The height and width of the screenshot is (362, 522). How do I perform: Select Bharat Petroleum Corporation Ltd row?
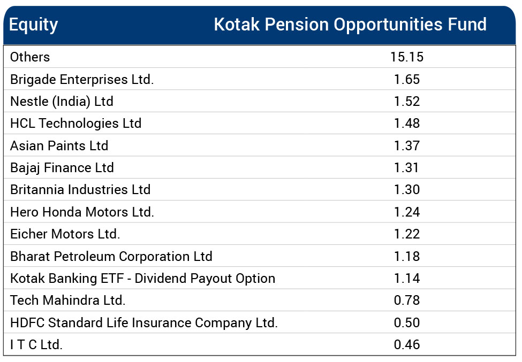point(111,257)
